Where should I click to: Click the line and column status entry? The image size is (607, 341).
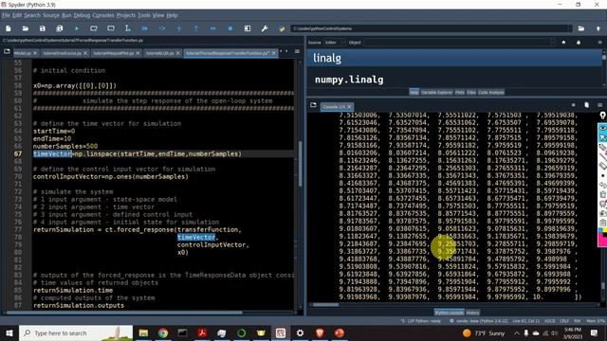coord(525,321)
